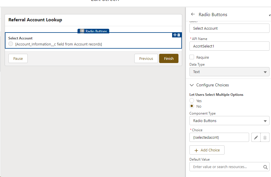Click the Add Choice button

[207, 150]
